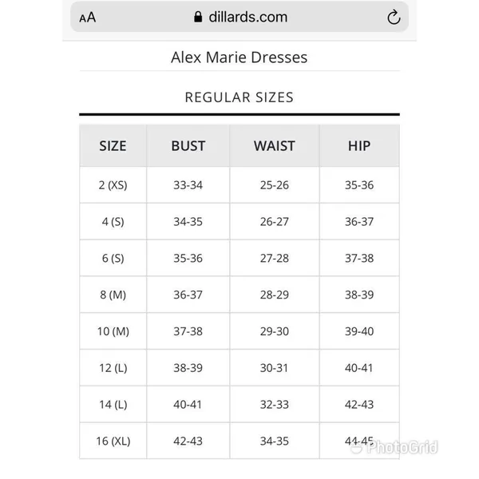Select the REGULAR SIZES tab
The image size is (479, 479).
click(239, 97)
